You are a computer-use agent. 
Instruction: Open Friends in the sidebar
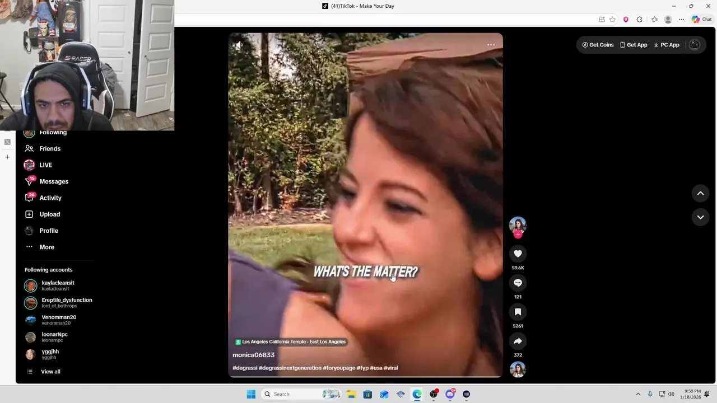click(43, 148)
